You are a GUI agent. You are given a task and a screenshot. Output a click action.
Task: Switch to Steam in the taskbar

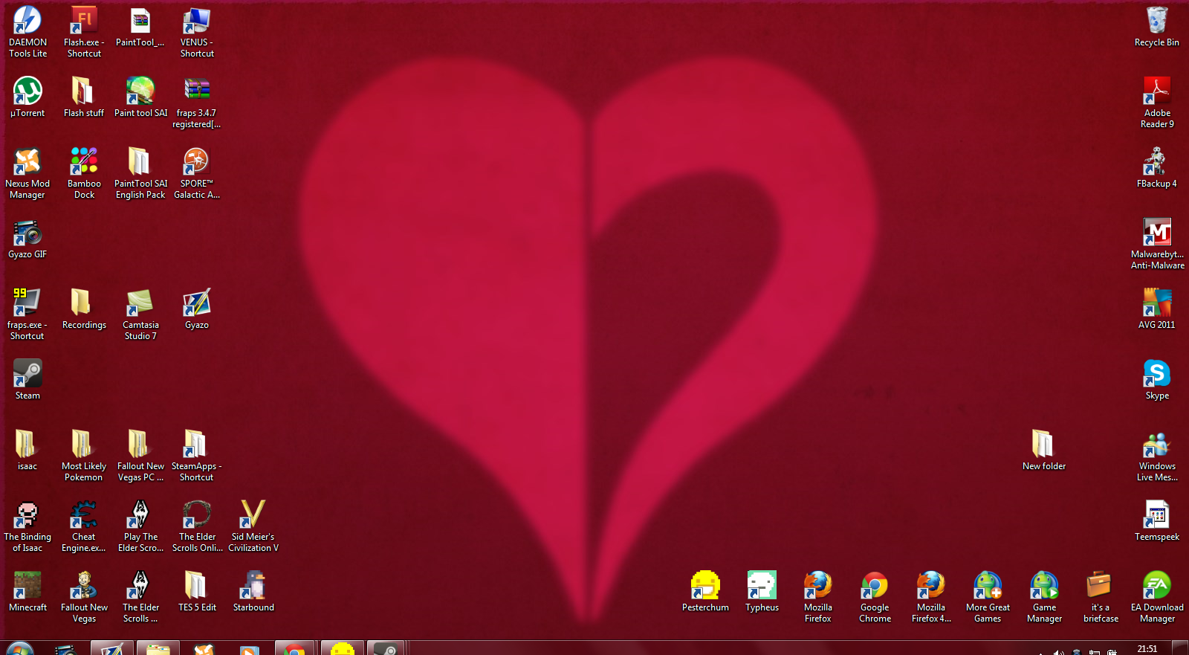tap(385, 648)
